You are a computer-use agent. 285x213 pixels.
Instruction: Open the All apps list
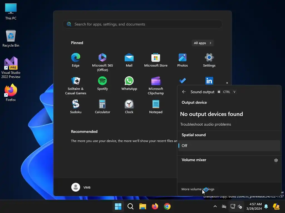203,43
